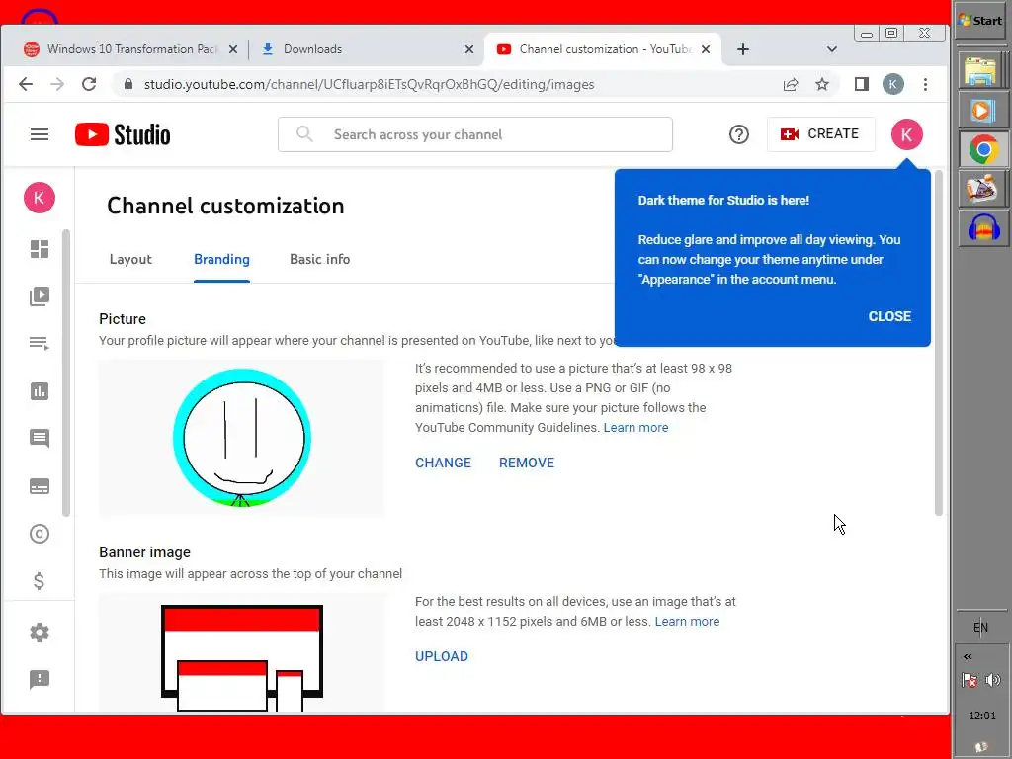Open Dashboard from the sidebar
Image resolution: width=1012 pixels, height=759 pixels.
click(x=40, y=249)
